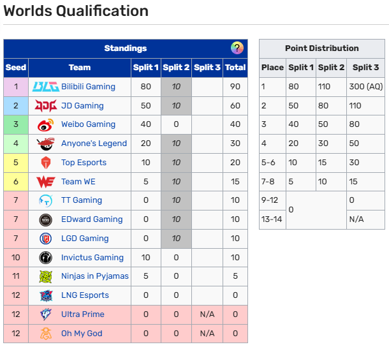Click the LGD Gaming logo

coord(46,239)
